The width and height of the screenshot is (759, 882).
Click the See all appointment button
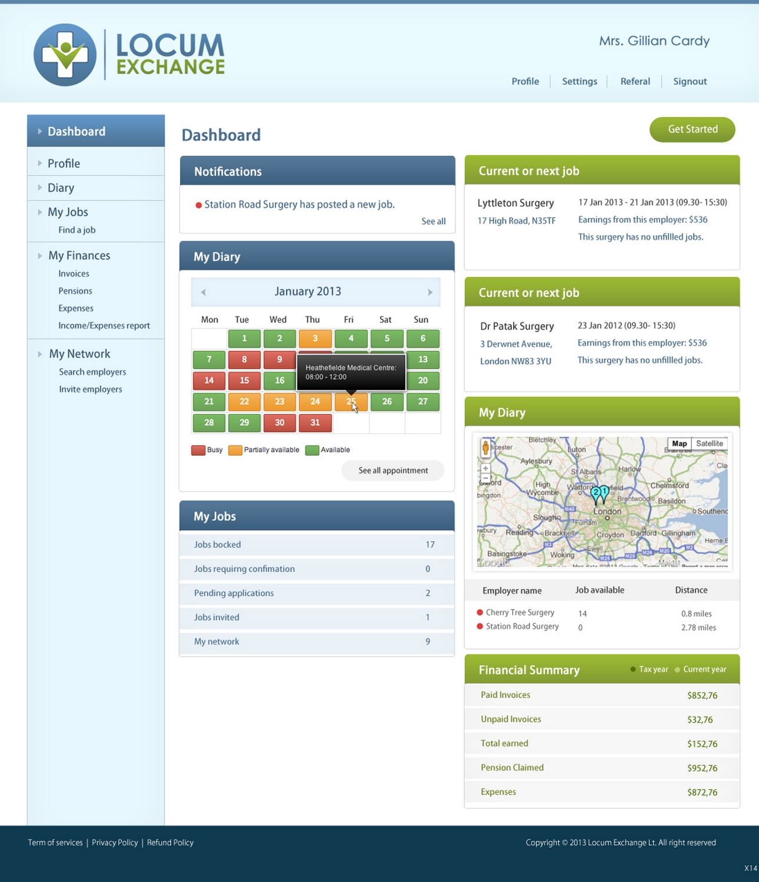click(x=393, y=470)
